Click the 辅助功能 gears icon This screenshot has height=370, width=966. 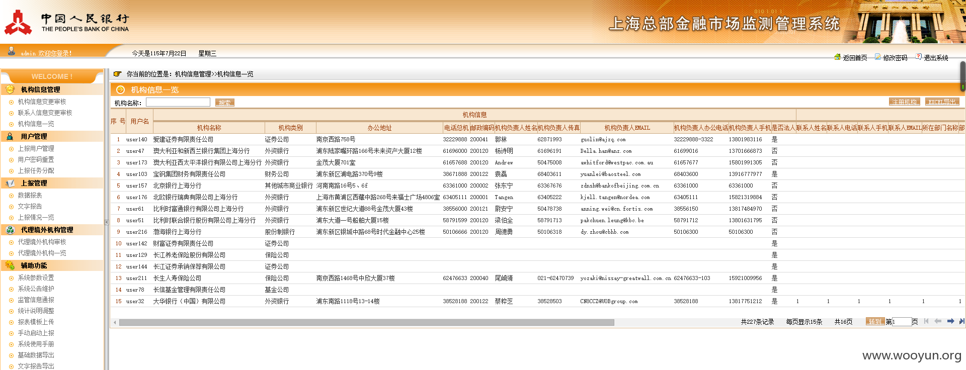(10, 265)
